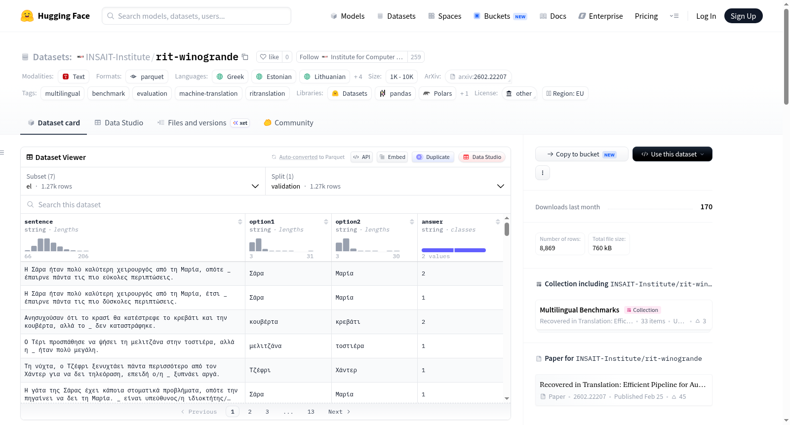Screen dimensions: 790x425
Task: Click the Log In link
Action: [x=706, y=16]
